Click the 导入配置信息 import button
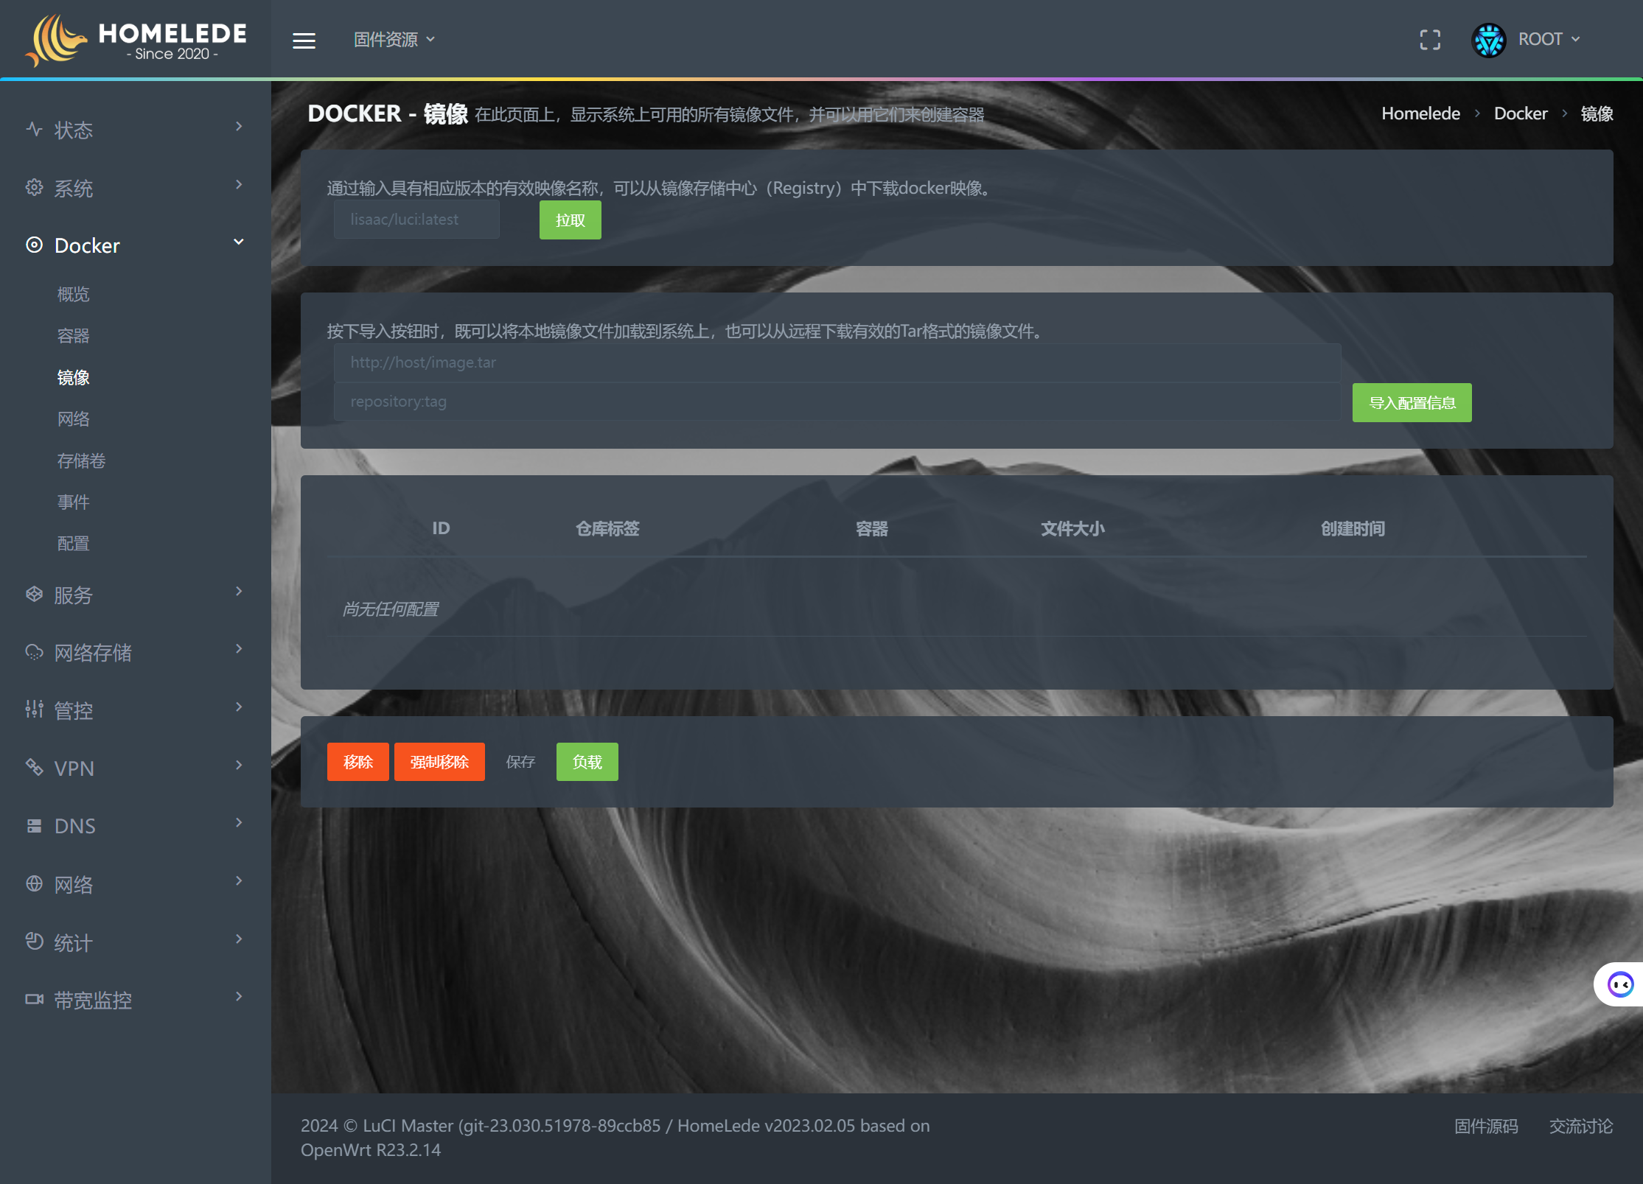This screenshot has width=1643, height=1184. 1412,402
